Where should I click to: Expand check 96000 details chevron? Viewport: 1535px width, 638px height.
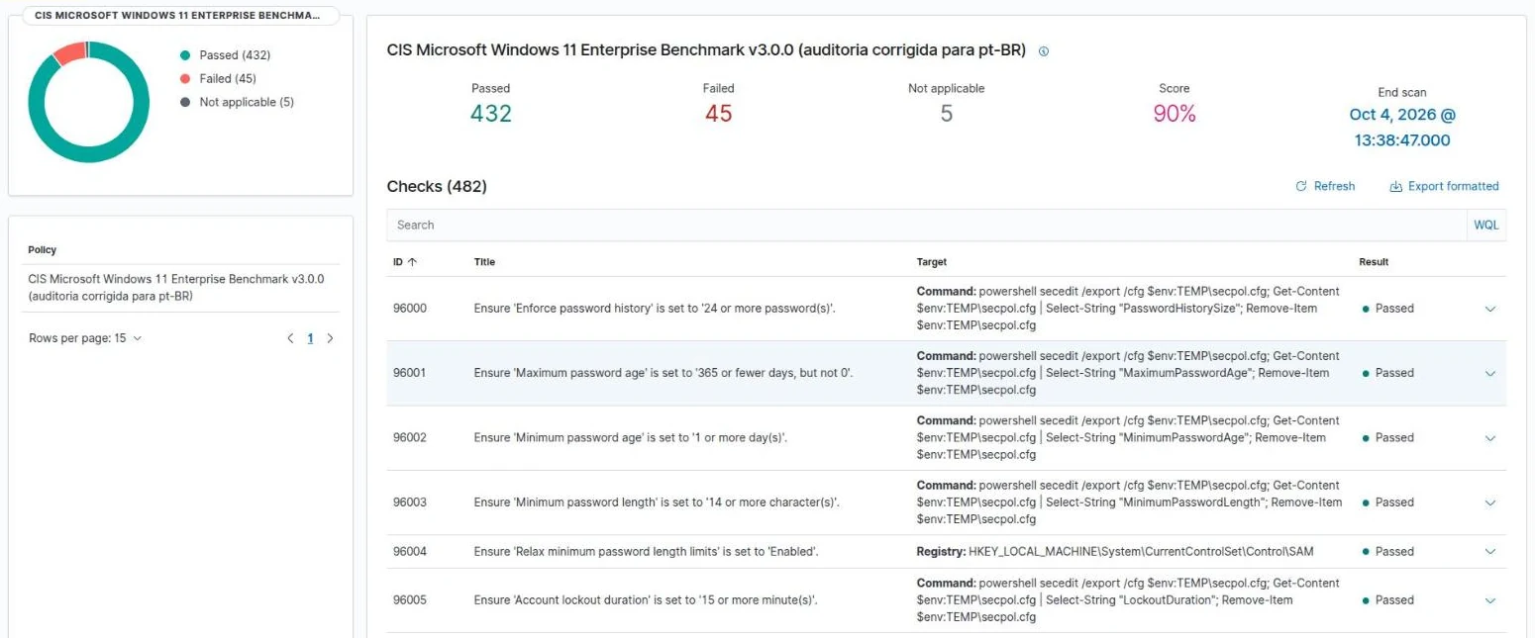click(1490, 309)
